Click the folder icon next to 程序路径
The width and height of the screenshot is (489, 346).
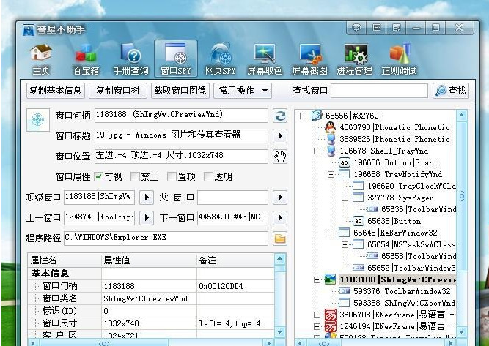pos(280,238)
